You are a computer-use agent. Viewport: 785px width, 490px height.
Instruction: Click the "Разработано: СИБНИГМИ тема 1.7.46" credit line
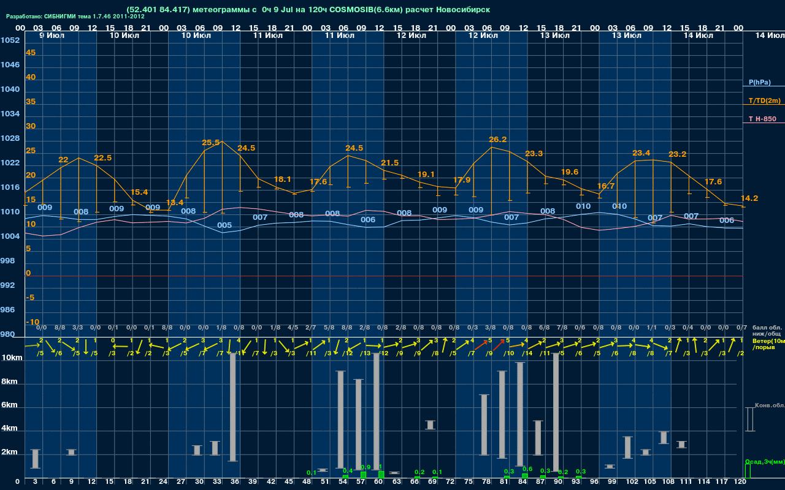[x=75, y=17]
